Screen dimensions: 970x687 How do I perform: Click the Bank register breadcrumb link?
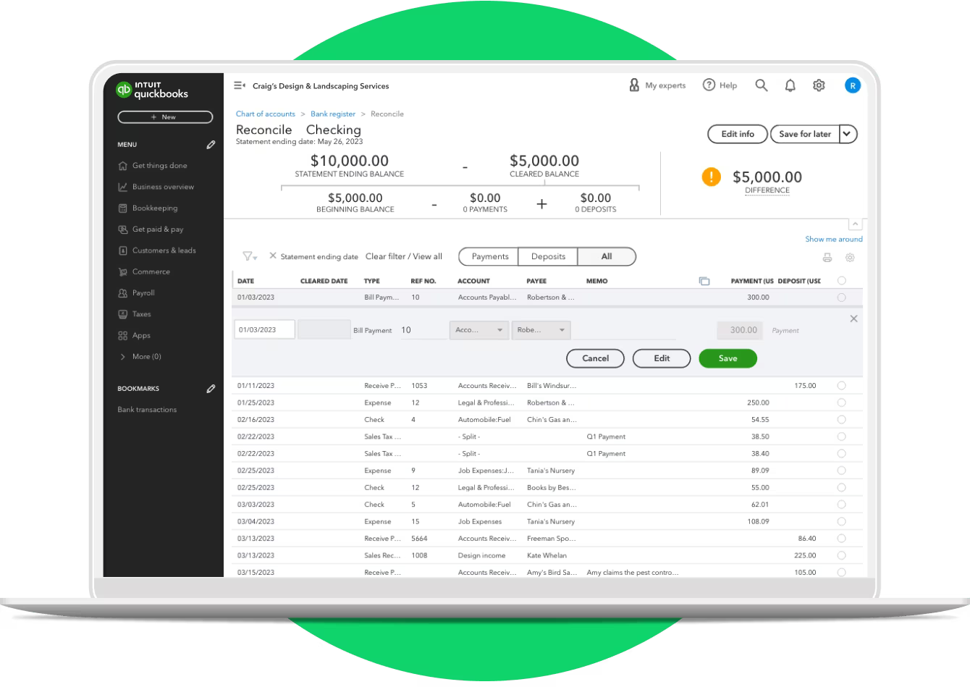click(x=333, y=114)
